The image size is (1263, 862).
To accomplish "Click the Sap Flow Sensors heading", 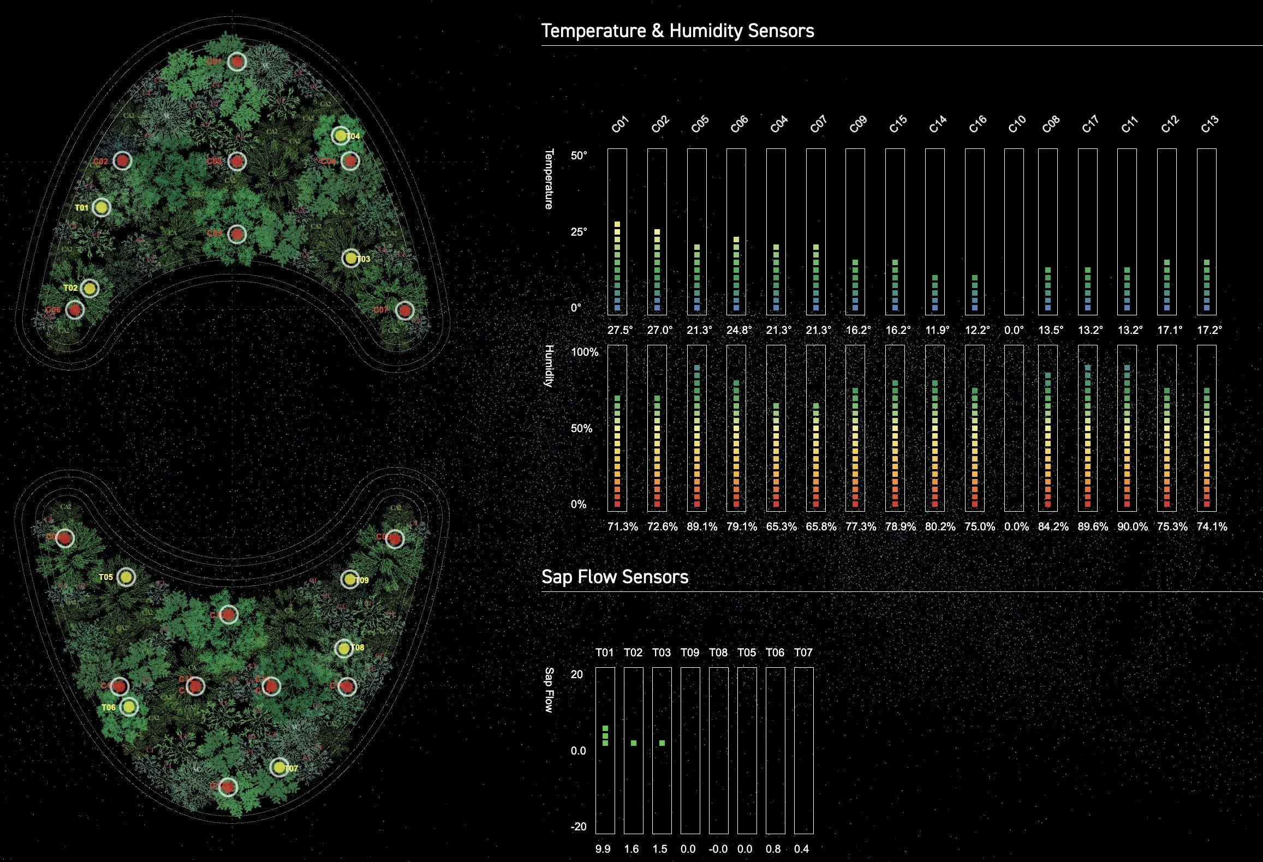I will pos(615,577).
